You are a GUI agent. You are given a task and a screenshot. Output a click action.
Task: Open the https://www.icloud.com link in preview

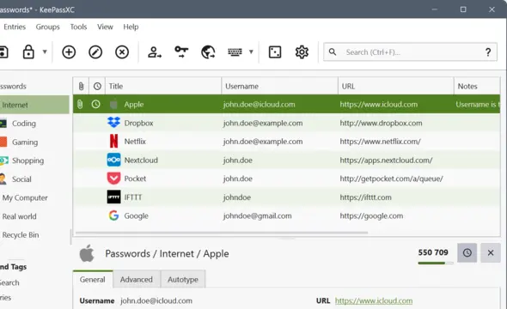374,300
